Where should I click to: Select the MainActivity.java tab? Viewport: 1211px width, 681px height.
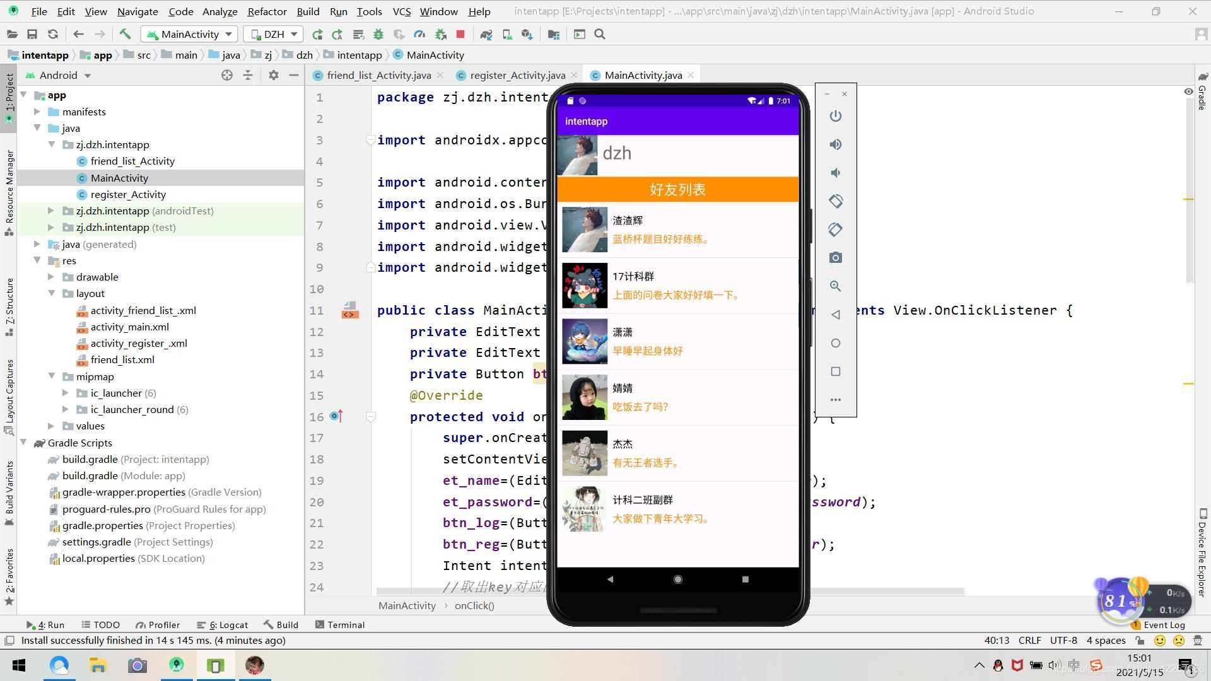pos(642,75)
